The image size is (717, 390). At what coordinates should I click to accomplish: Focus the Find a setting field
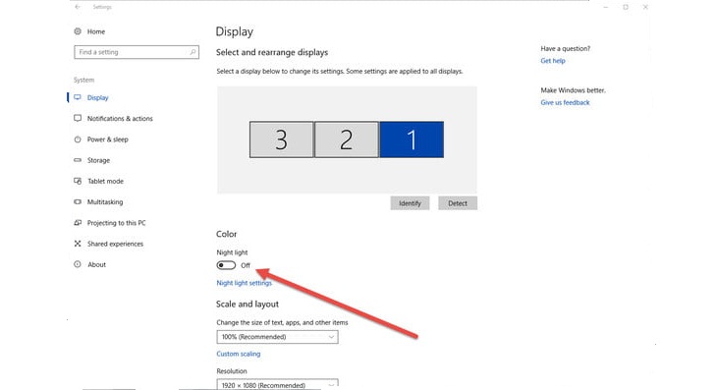click(137, 52)
